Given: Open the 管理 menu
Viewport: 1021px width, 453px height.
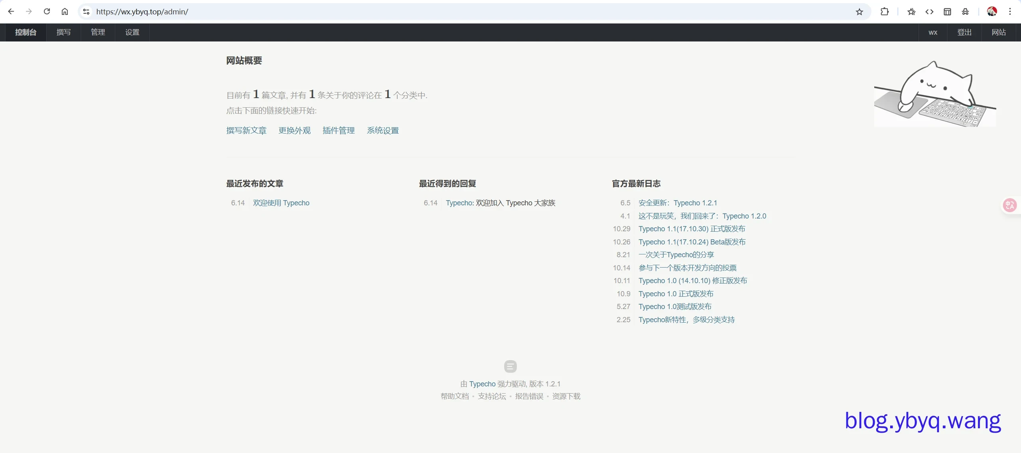Looking at the screenshot, I should (98, 32).
